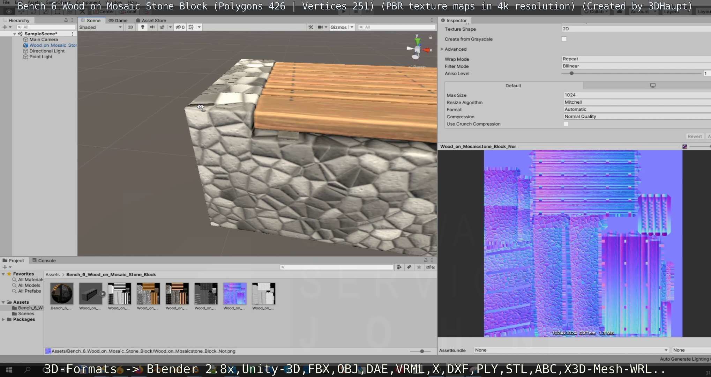711x377 pixels.
Task: Toggle scene gizmo rotation lock
Action: 431,37
